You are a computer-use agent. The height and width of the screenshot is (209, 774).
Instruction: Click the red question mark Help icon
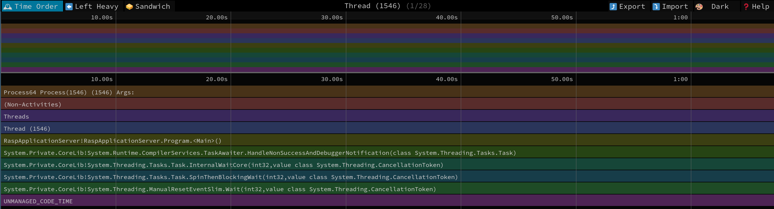[x=746, y=6]
